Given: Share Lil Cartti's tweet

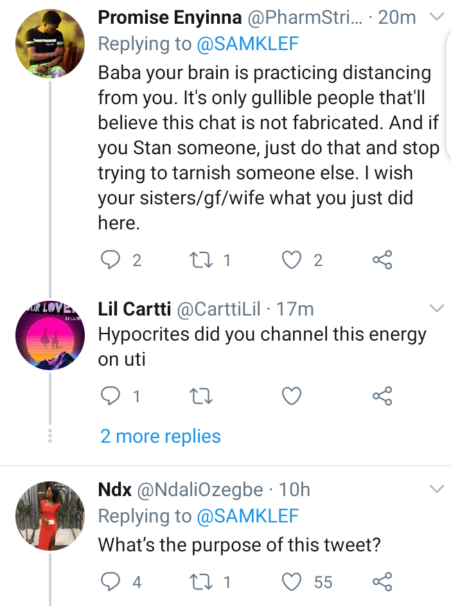Looking at the screenshot, I should 382,396.
